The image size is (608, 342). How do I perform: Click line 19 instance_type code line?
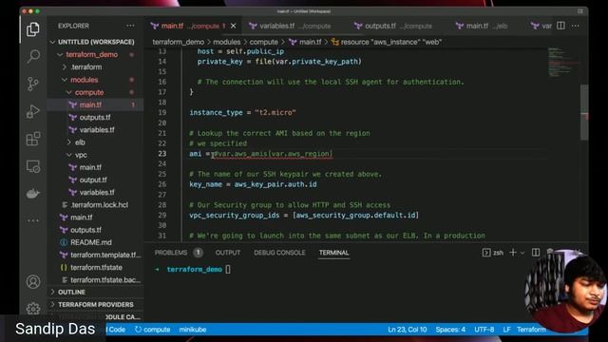[242, 112]
